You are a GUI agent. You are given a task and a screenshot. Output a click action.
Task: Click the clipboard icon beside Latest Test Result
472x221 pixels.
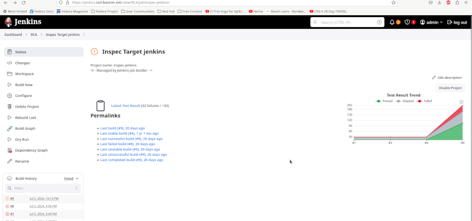click(100, 106)
